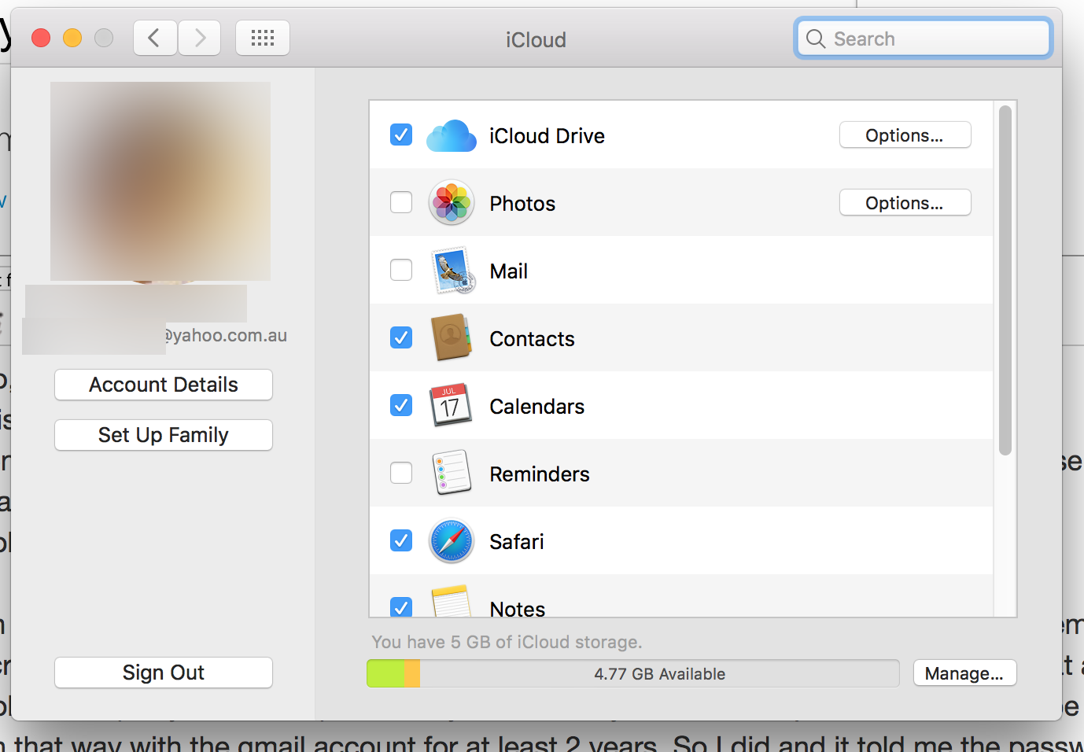Select the Mail label
The image size is (1084, 752).
coord(508,271)
